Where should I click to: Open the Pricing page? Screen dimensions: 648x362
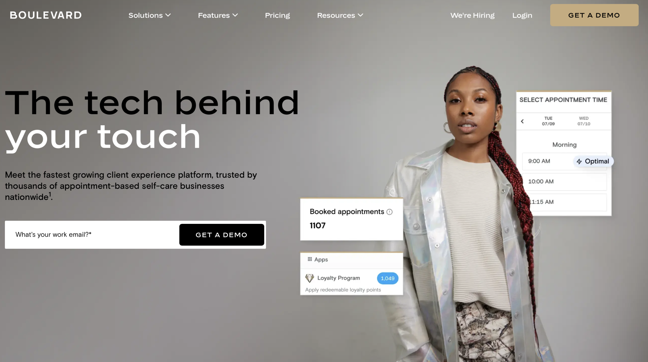coord(277,15)
